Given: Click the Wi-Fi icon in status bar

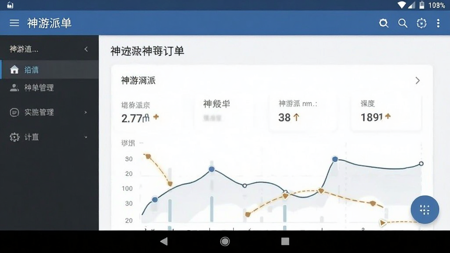Looking at the screenshot, I should pos(402,5).
